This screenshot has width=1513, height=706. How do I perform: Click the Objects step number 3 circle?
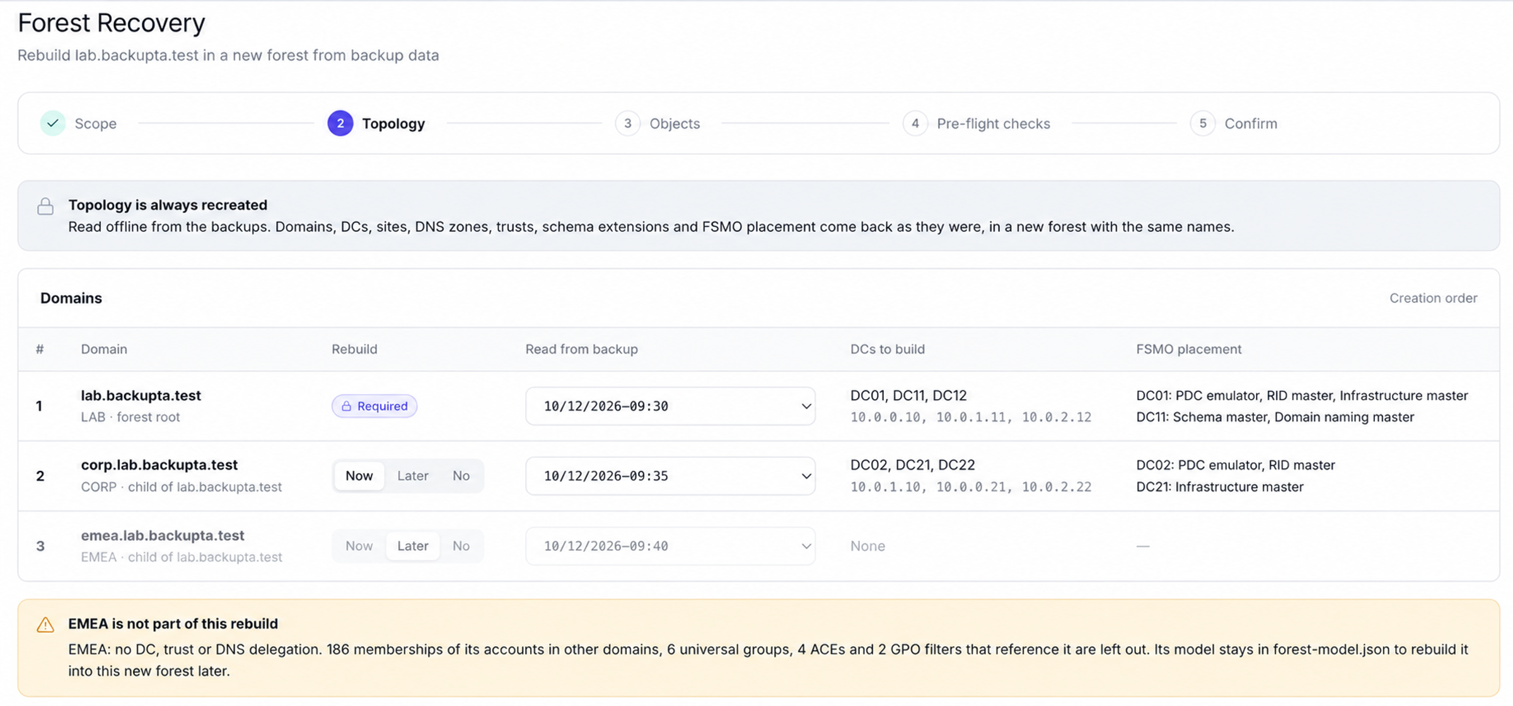[x=627, y=123]
